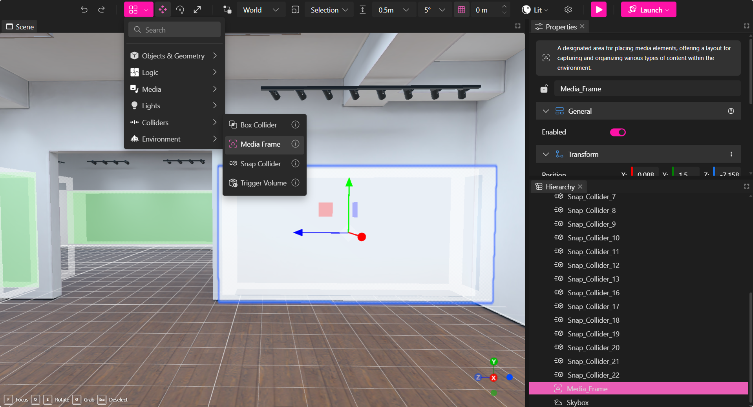The width and height of the screenshot is (753, 407).
Task: Click the fullscreen icon on the Hierarchy panel
Action: point(746,186)
